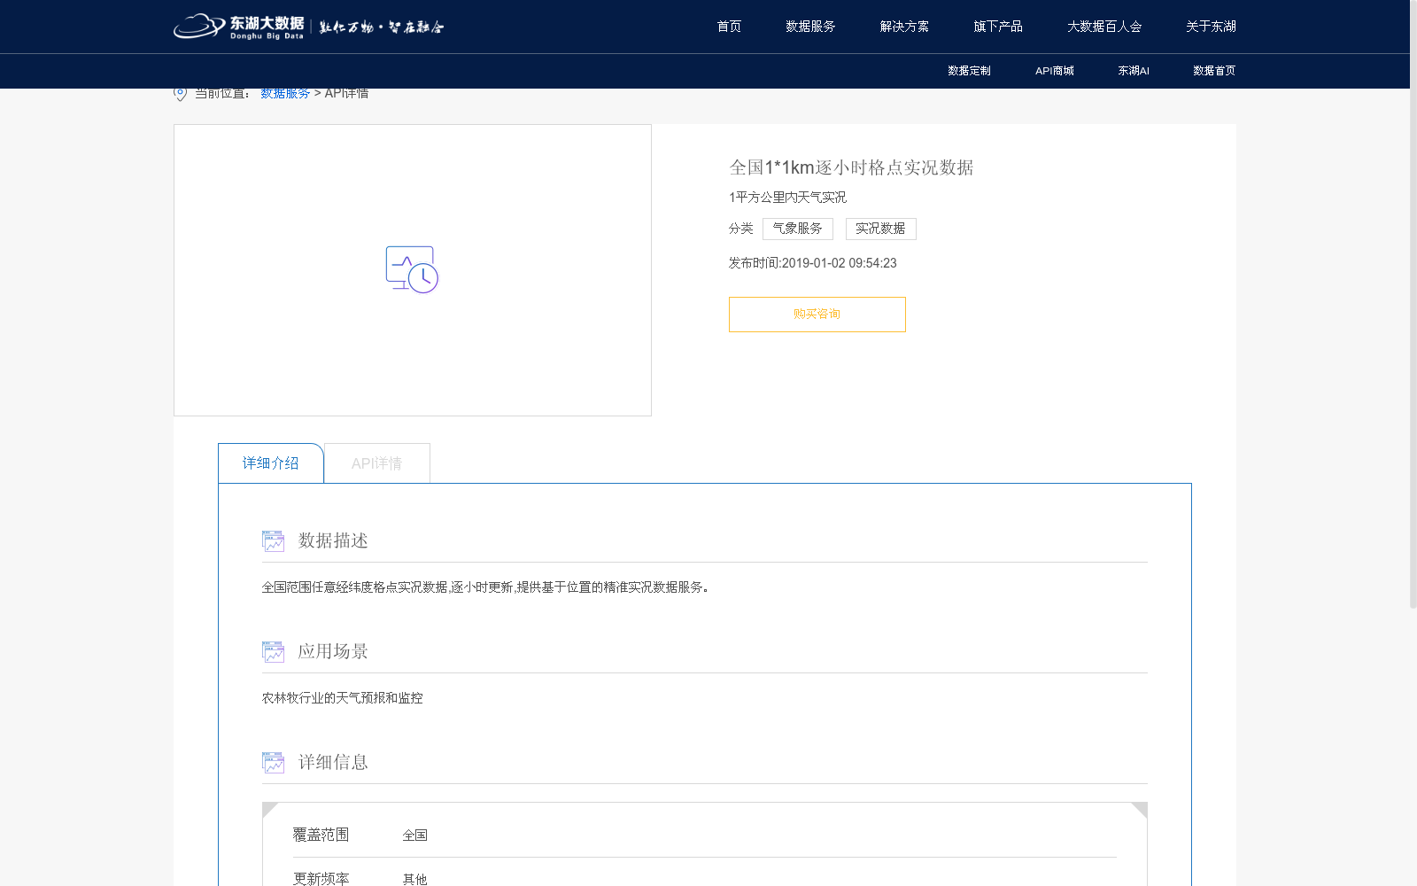Switch to the 详细介绍 tab
The image size is (1417, 886).
(271, 463)
